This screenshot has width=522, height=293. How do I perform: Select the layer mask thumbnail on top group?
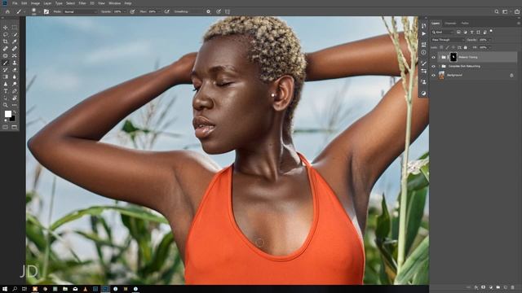click(x=453, y=57)
